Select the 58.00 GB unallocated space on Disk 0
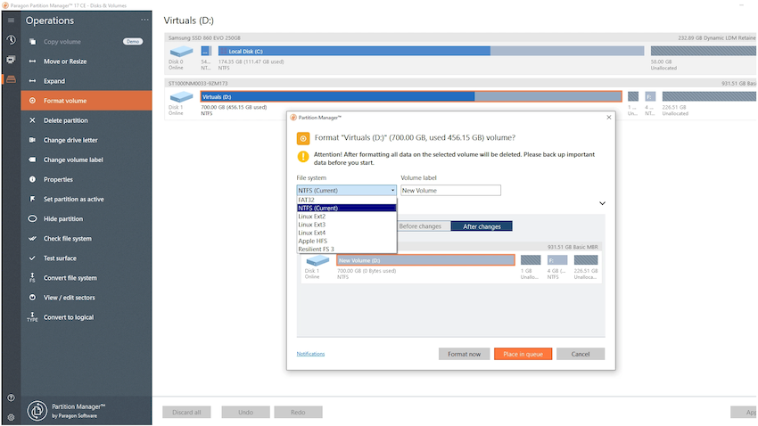758x426 pixels. (704, 51)
